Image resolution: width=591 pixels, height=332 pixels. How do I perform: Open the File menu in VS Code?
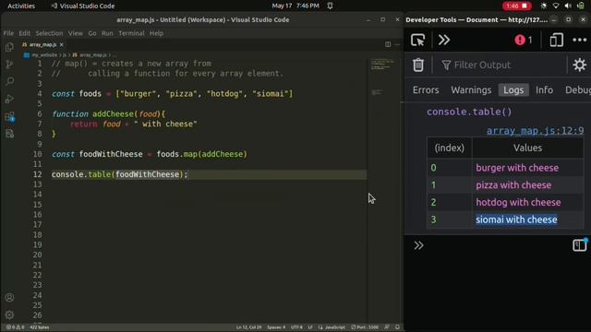pyautogui.click(x=8, y=33)
